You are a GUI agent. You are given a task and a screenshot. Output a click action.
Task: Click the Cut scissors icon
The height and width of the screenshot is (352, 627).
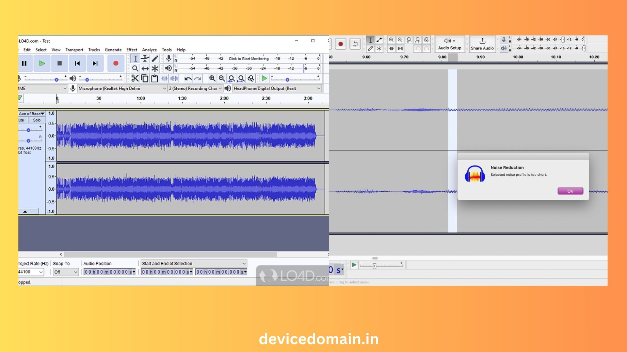[x=135, y=79]
